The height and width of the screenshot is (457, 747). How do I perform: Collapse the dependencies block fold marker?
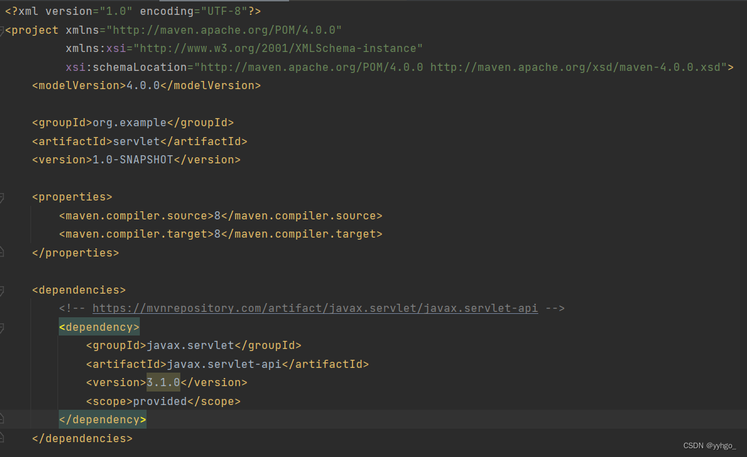(2, 290)
